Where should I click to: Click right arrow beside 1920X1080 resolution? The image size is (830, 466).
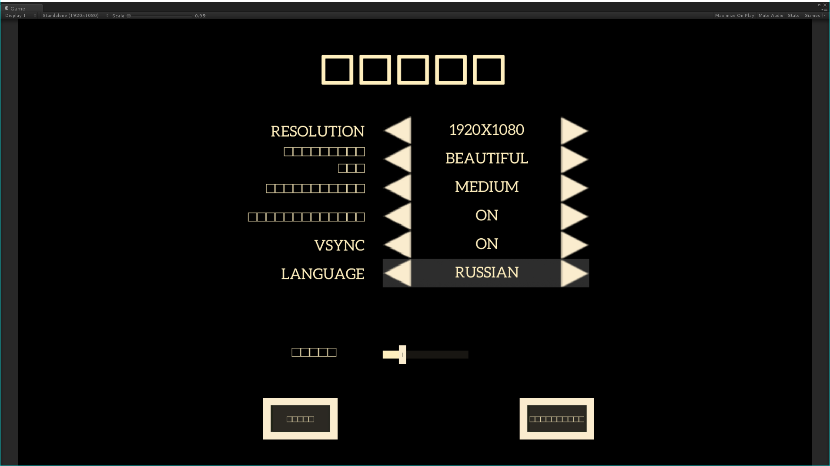pos(574,130)
